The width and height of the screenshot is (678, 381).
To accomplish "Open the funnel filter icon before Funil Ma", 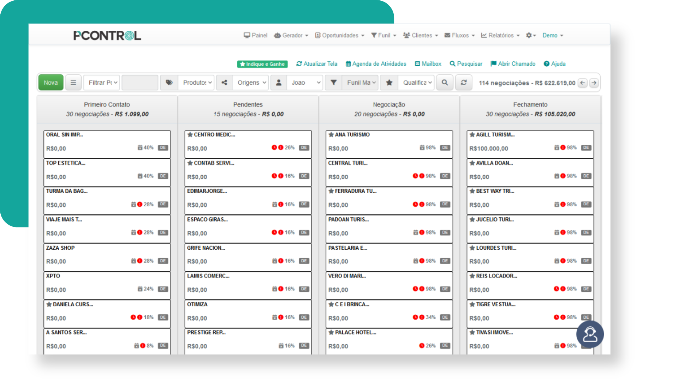I will point(333,82).
